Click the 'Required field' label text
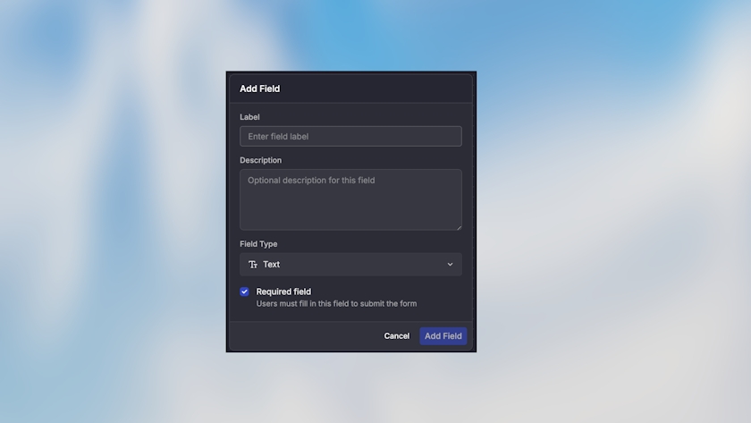 pyautogui.click(x=283, y=292)
